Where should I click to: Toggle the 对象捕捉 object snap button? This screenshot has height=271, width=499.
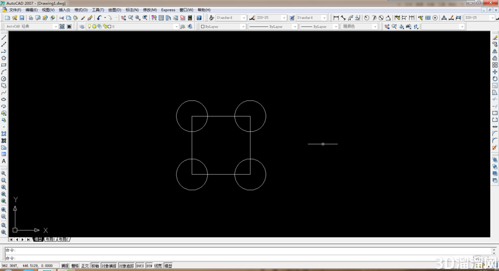pos(109,266)
